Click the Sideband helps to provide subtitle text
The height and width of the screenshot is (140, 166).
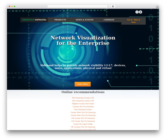coord(83,67)
